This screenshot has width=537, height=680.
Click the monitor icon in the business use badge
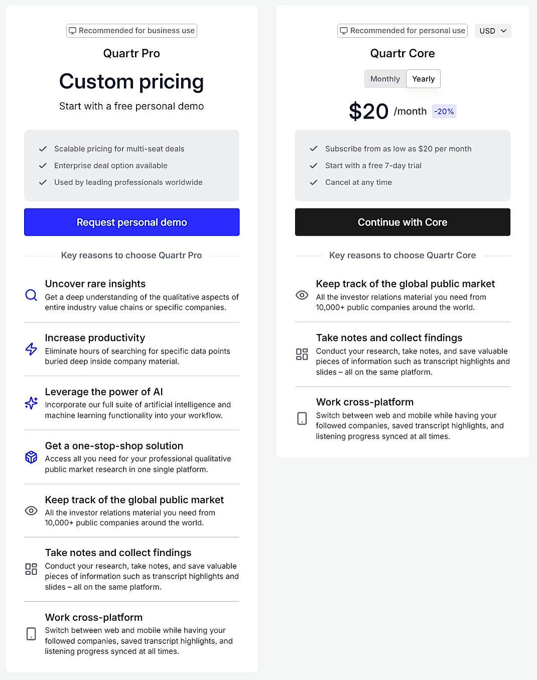tap(73, 30)
